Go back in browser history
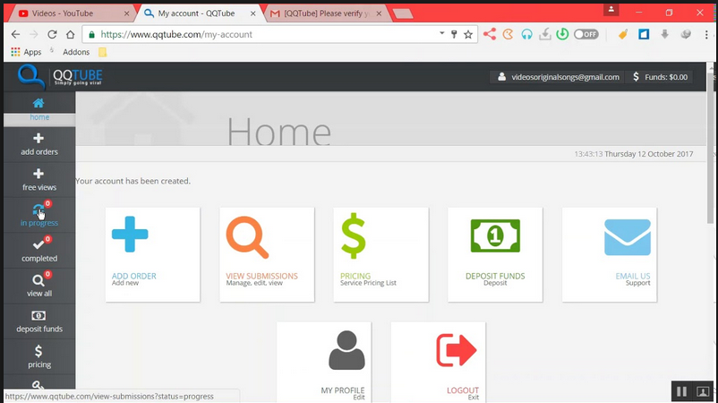718x403 pixels. (x=15, y=34)
